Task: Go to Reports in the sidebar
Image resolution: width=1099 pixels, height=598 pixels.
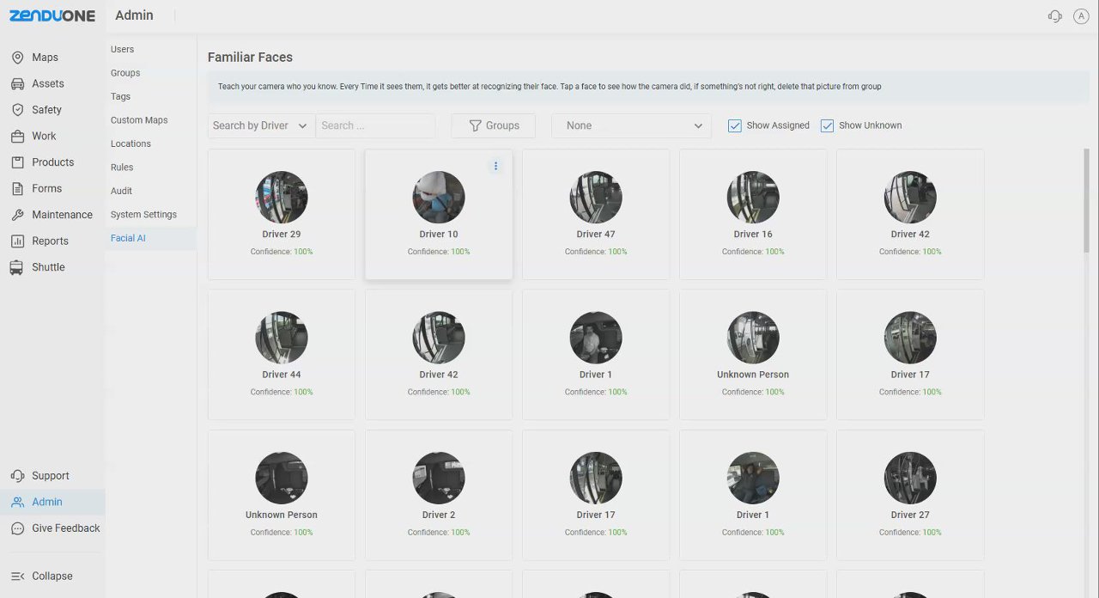Action: 50,241
